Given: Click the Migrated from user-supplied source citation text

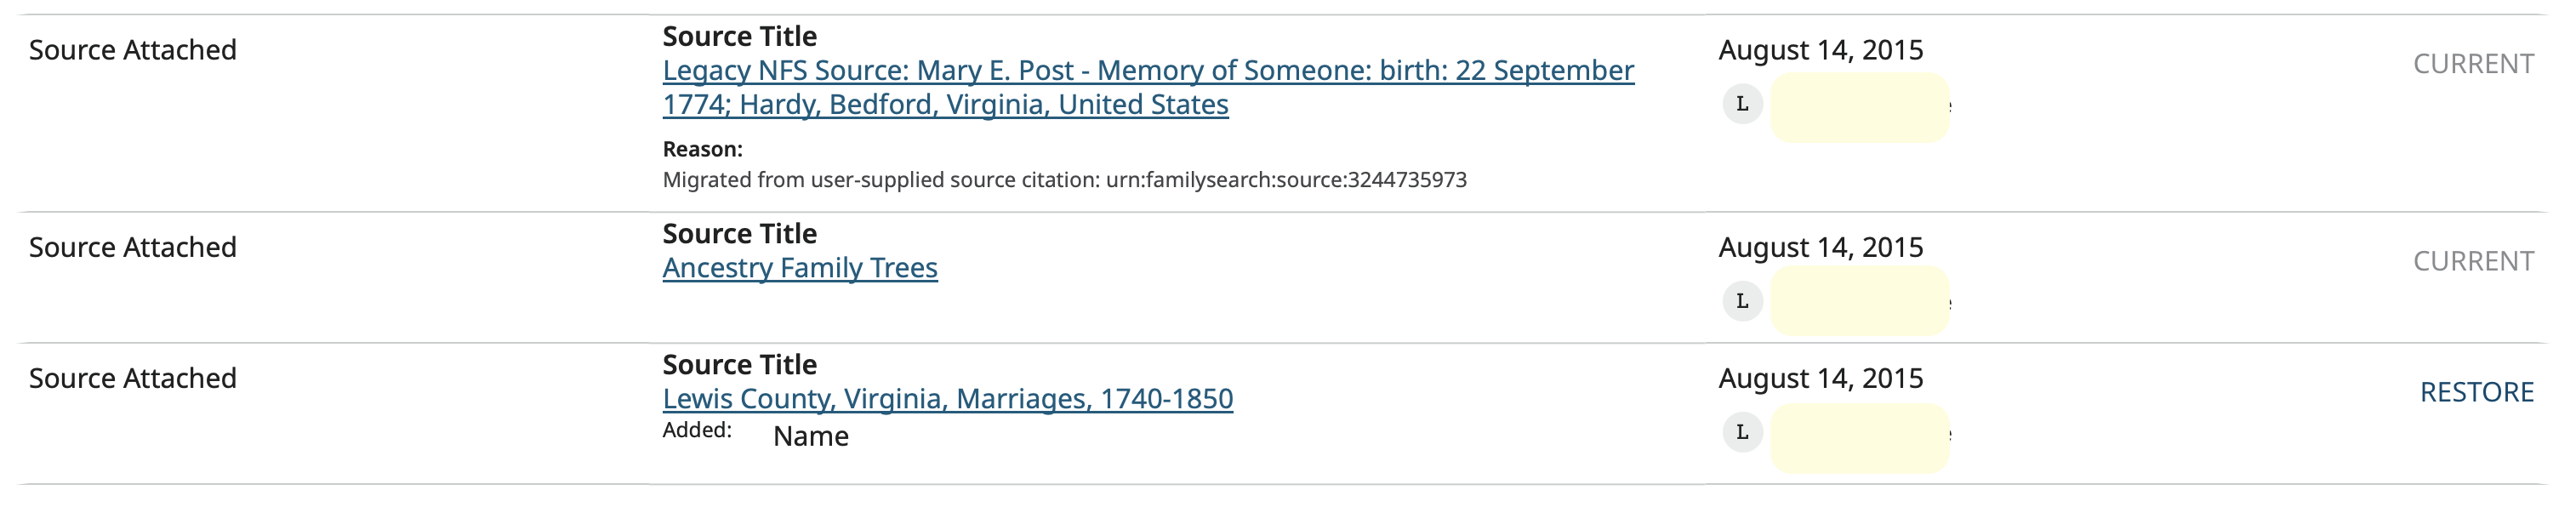Looking at the screenshot, I should tap(1065, 180).
